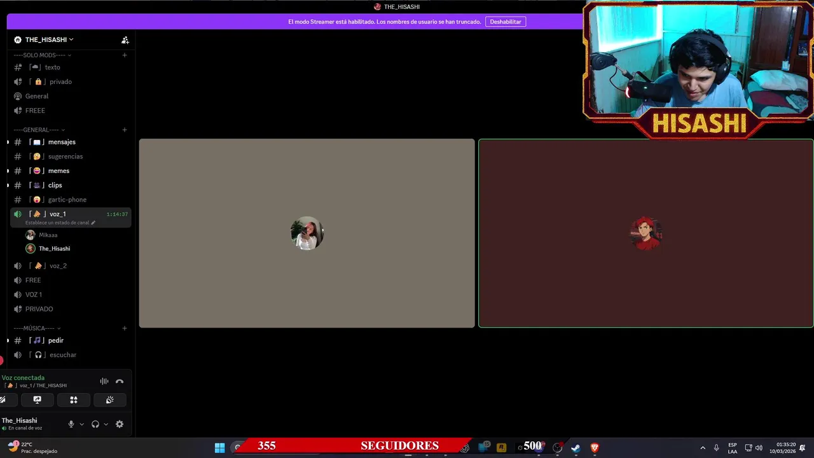Click The_Hisashi's avatar in the call grid
The height and width of the screenshot is (458, 814).
coord(646,233)
